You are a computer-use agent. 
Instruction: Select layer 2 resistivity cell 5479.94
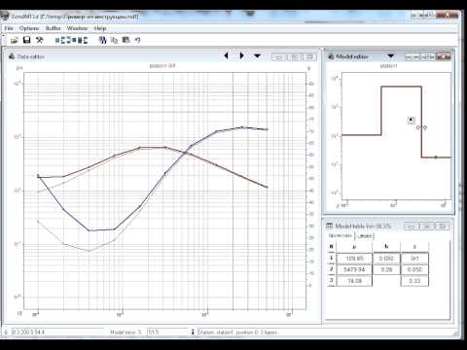(x=354, y=269)
